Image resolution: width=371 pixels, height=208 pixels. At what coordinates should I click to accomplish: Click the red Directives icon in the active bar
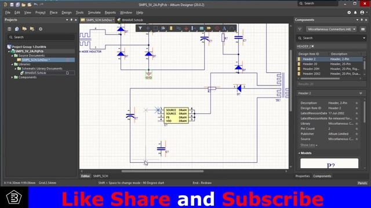(217, 28)
